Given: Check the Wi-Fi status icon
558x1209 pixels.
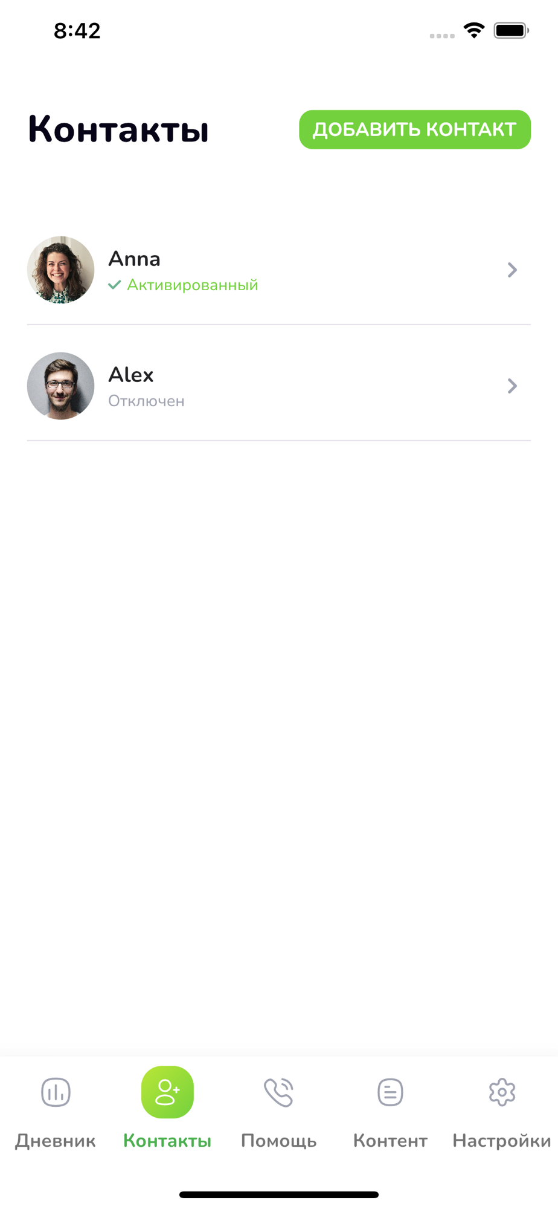Looking at the screenshot, I should [x=474, y=30].
